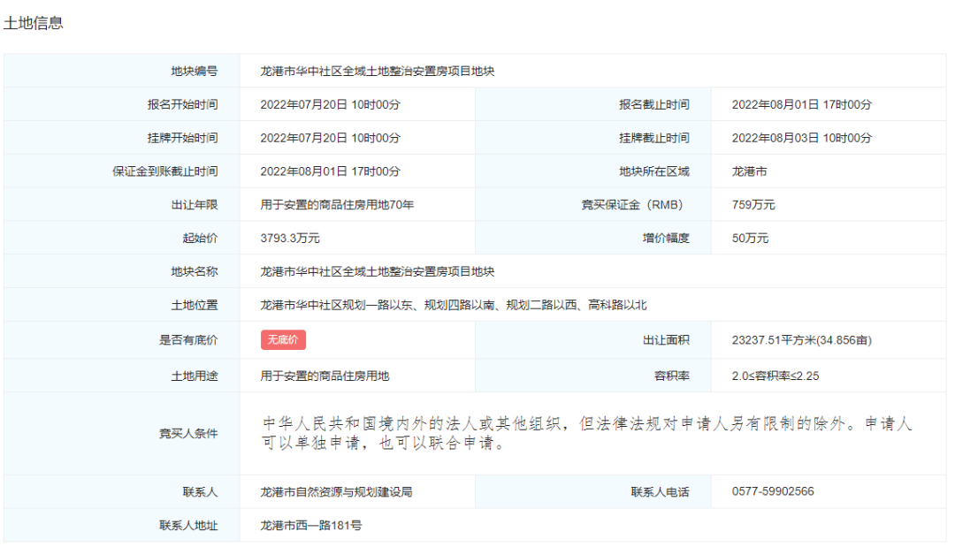
Task: Click the 增价幅度 label
Action: (x=666, y=239)
